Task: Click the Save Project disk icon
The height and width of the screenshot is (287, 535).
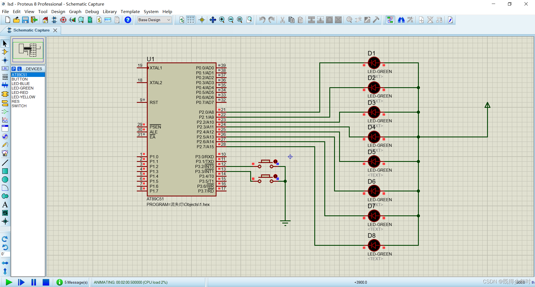Action: (x=25, y=20)
